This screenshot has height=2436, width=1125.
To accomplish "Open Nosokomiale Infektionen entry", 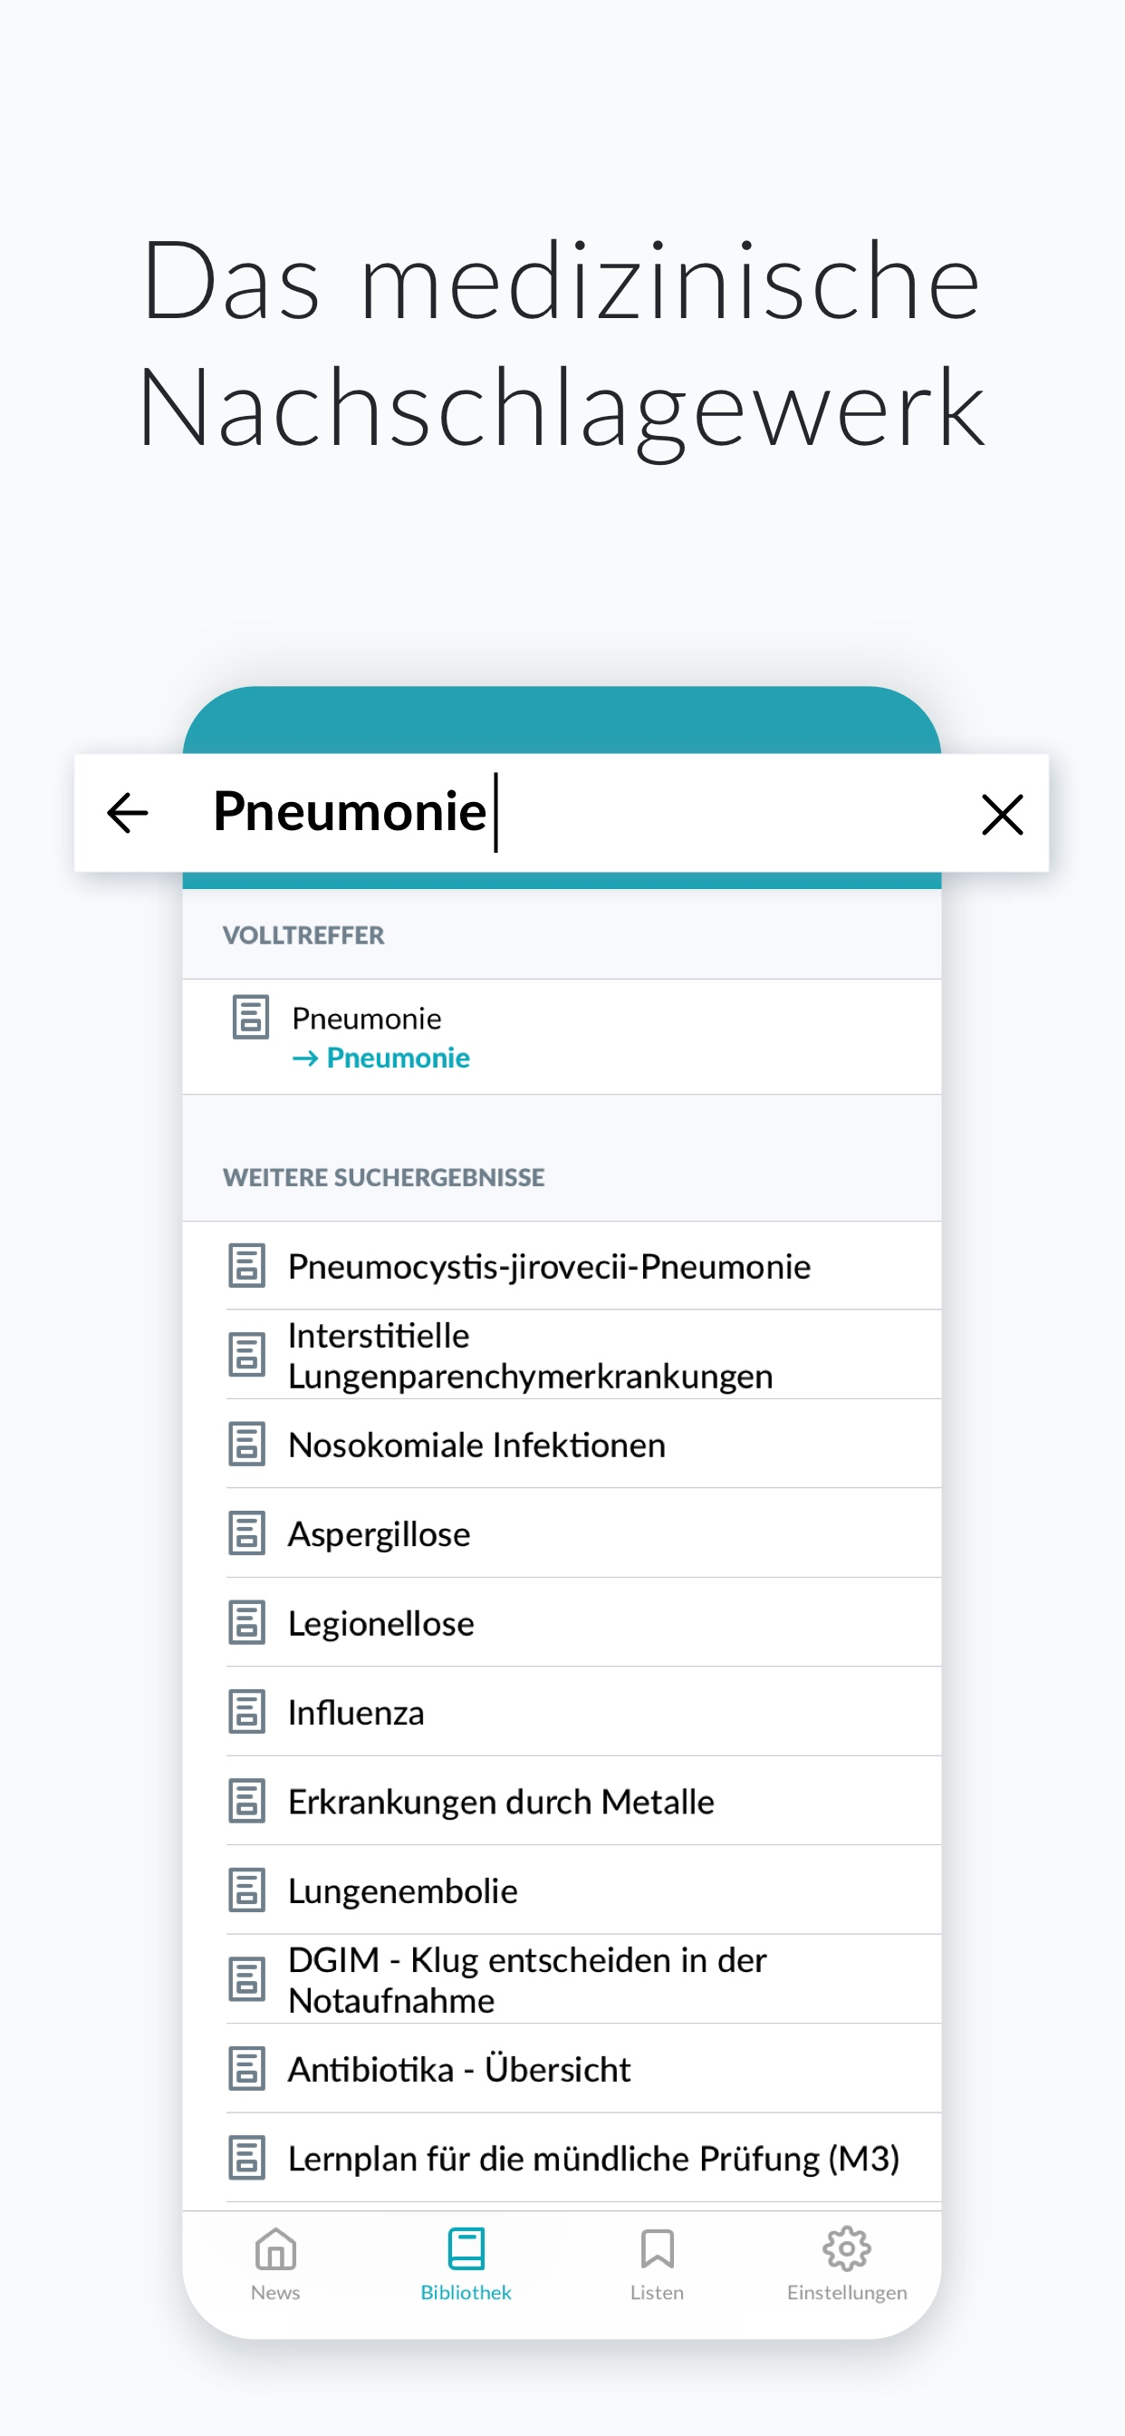I will [476, 1444].
